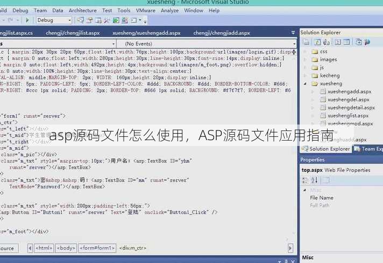Viewport: 383px width, 263px height.
Task: Click Nest Related Files icon in Solution Explorer
Action: point(326,42)
